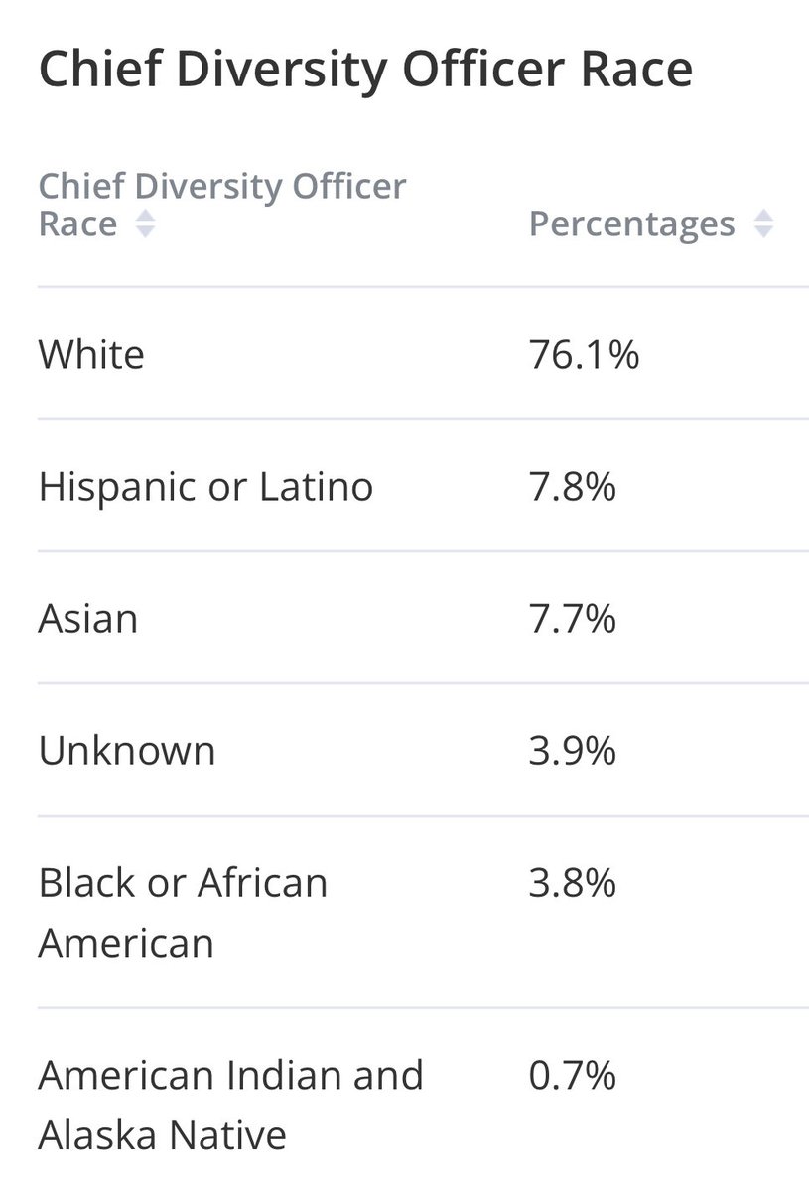
Task: Click the Percentages column header
Action: coord(632,223)
